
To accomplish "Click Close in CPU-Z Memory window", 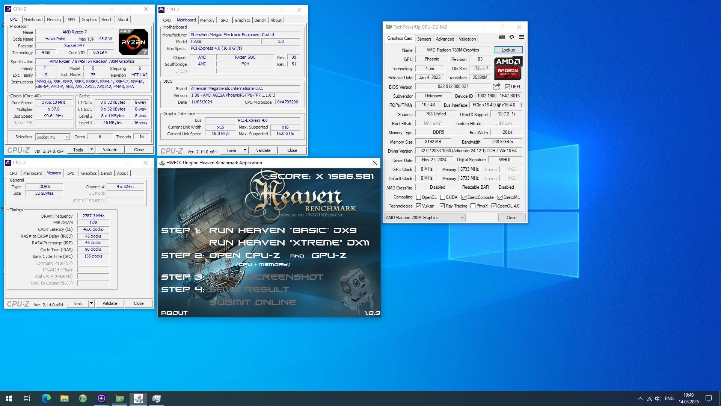I will (x=139, y=303).
